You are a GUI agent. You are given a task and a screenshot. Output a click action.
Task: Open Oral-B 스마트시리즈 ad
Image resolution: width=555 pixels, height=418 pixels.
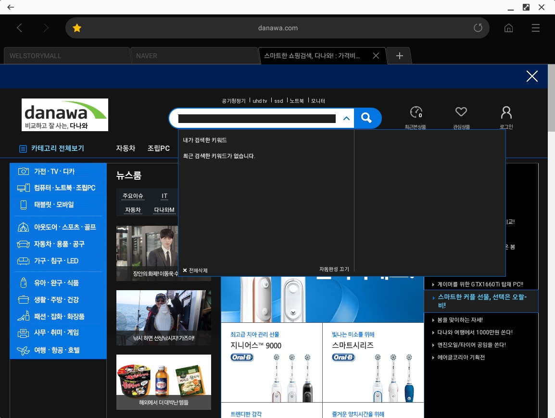coord(373,362)
